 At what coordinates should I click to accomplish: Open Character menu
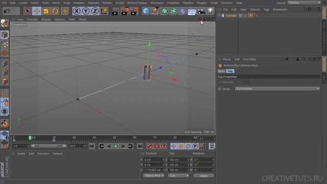pos(173,3)
